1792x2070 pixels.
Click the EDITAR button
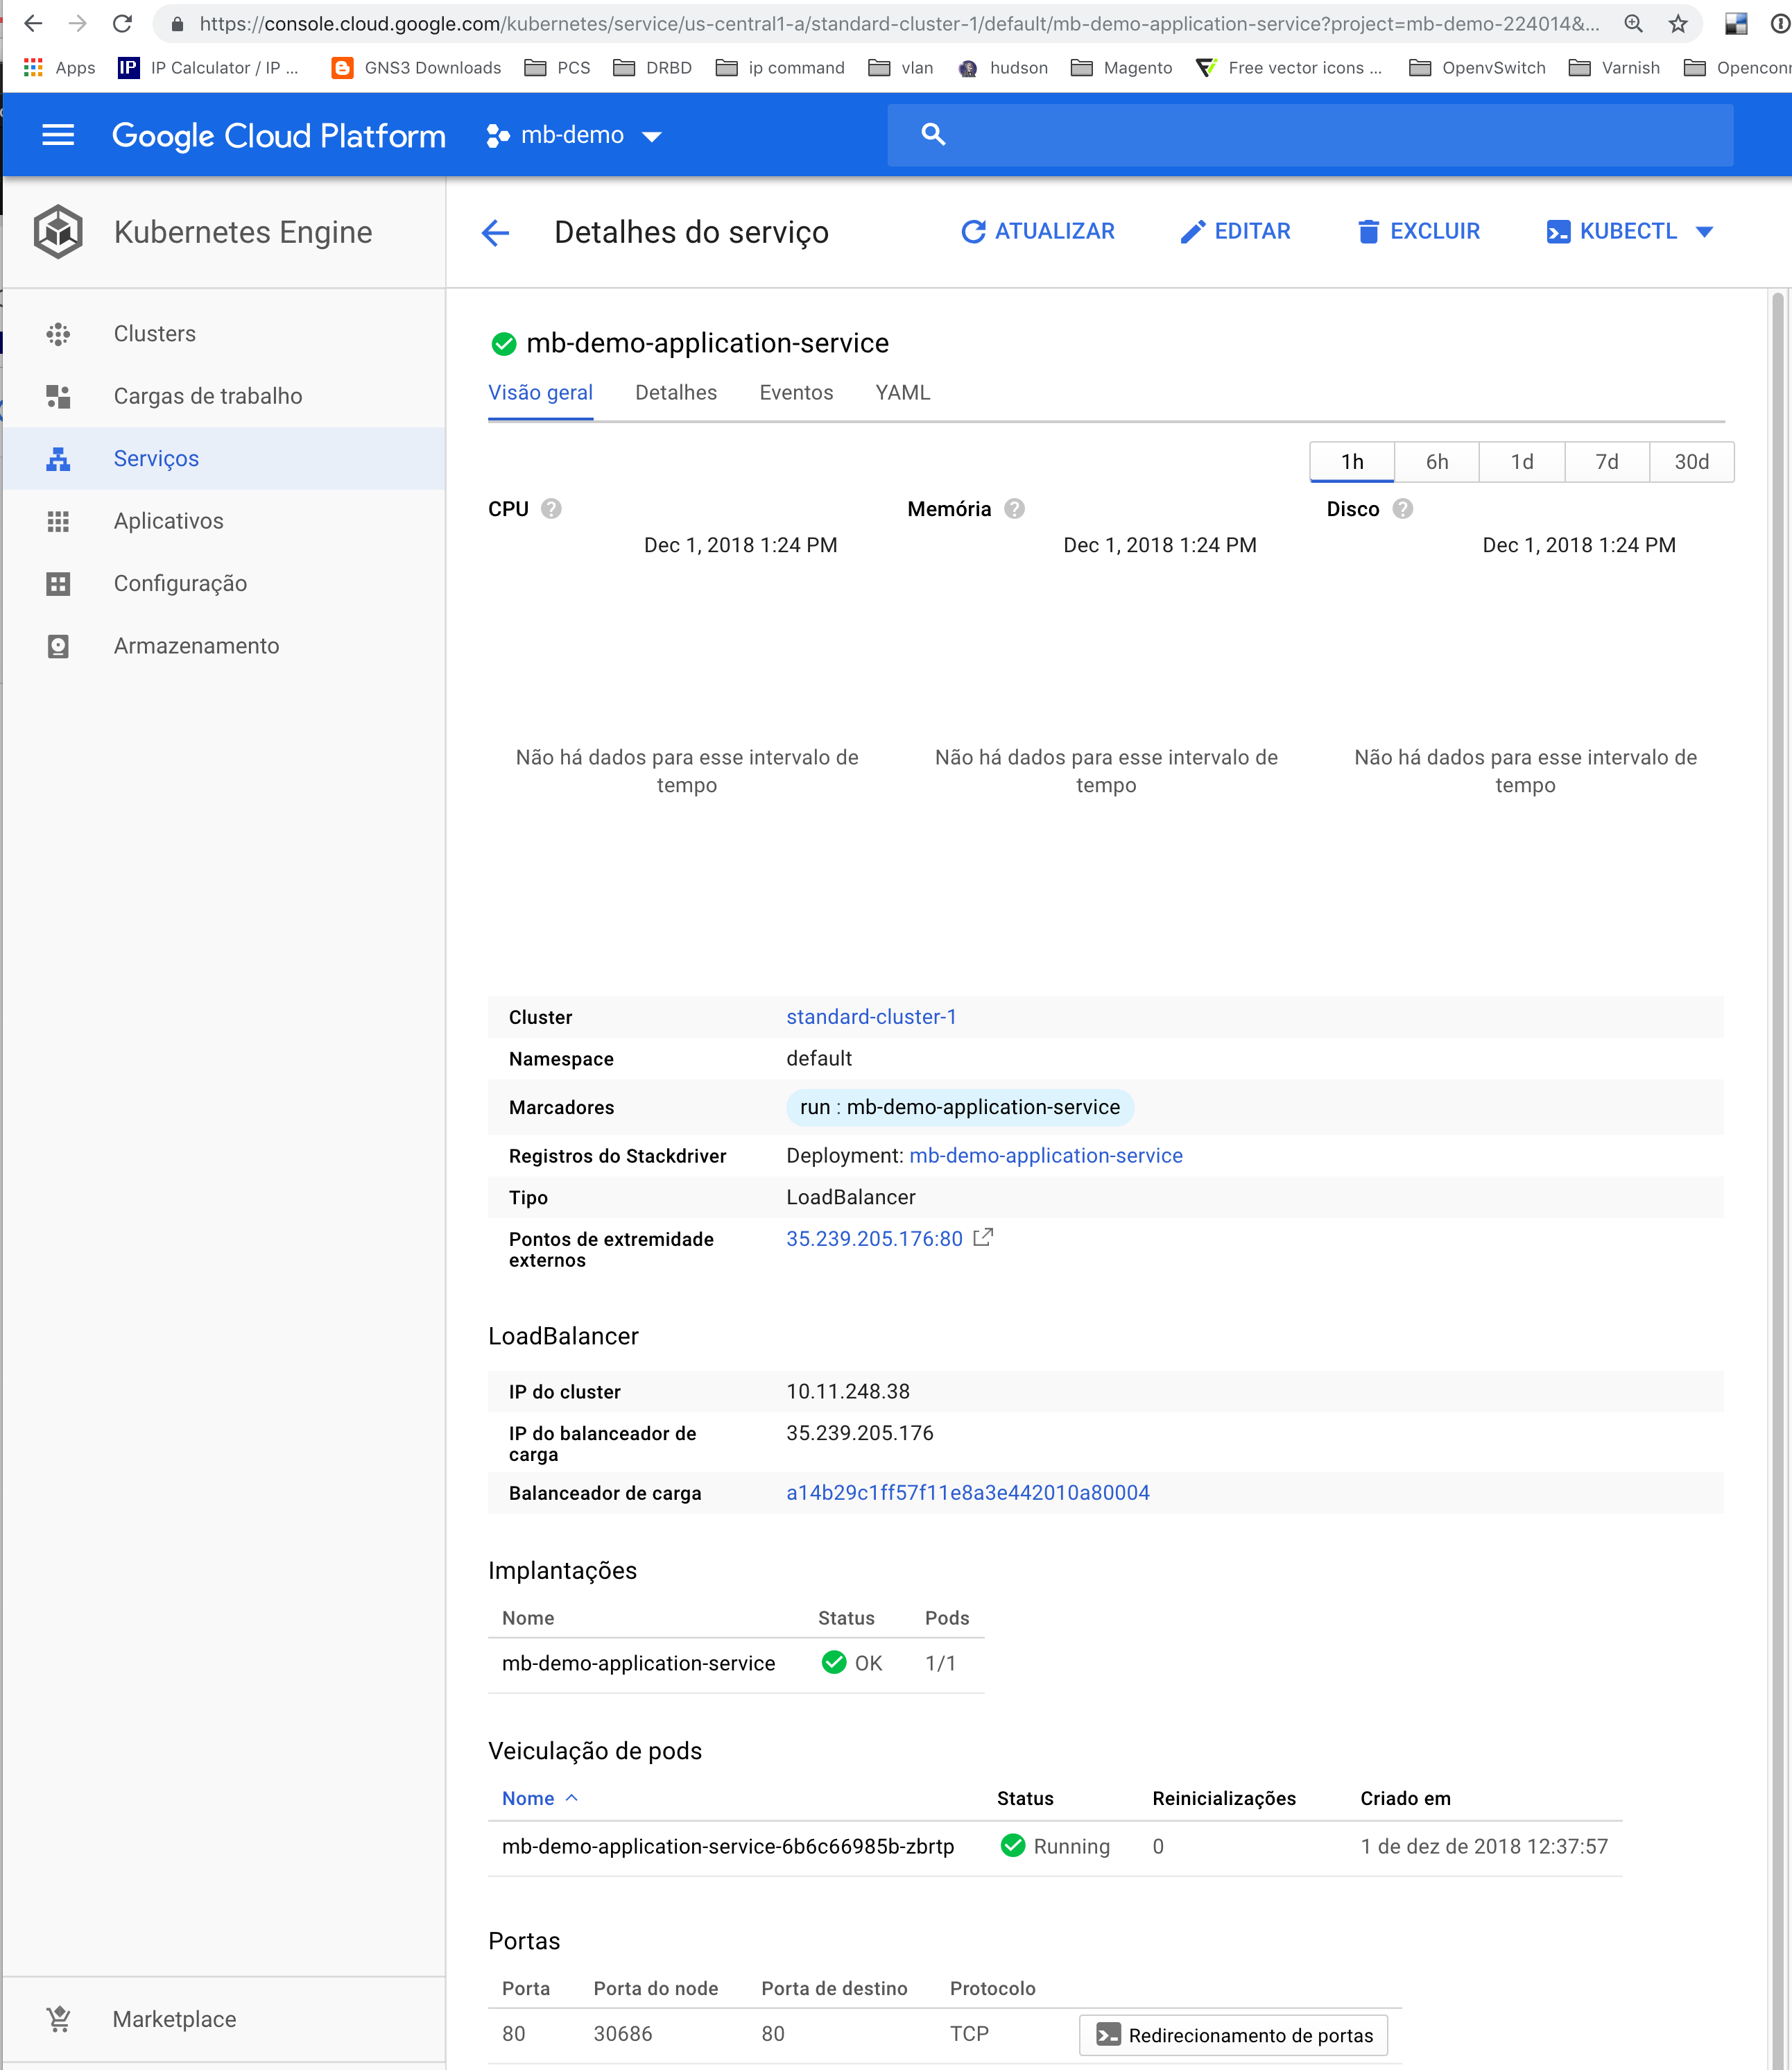click(1236, 232)
